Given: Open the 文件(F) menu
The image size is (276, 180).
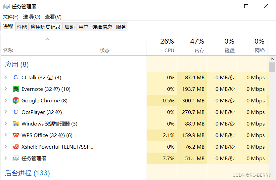Looking at the screenshot, I should point(11,17).
